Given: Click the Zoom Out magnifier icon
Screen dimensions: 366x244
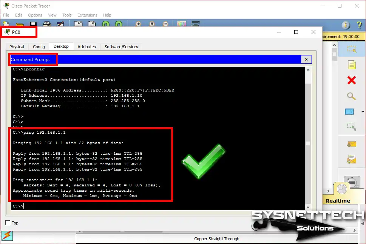Looking at the screenshot, I should (165, 24).
